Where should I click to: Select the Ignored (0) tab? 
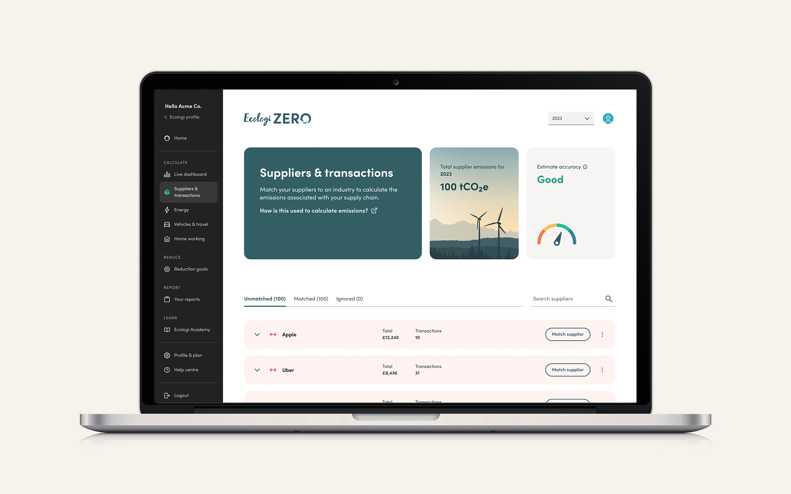[x=349, y=298]
